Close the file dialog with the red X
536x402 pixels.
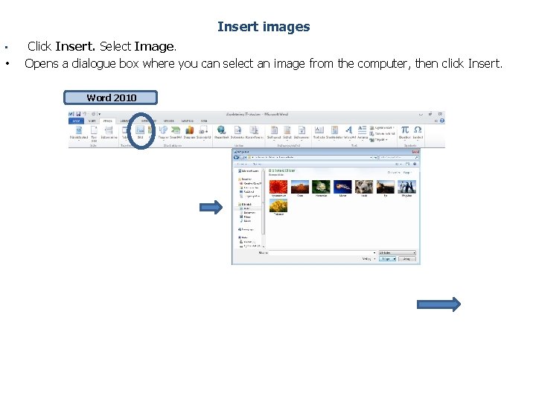[x=415, y=151]
